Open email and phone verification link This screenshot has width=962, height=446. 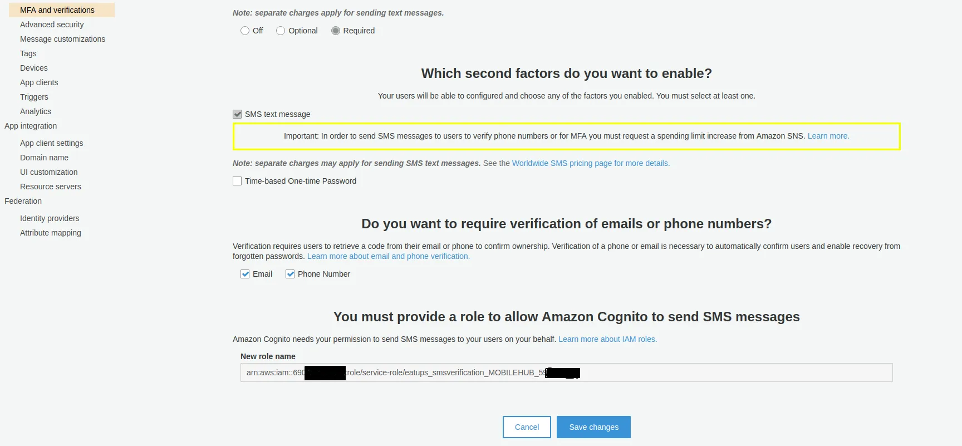pos(388,256)
